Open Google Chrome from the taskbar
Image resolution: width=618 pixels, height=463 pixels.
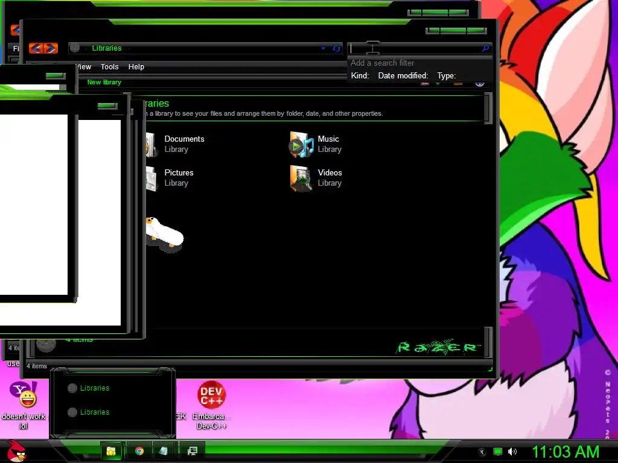coord(139,451)
